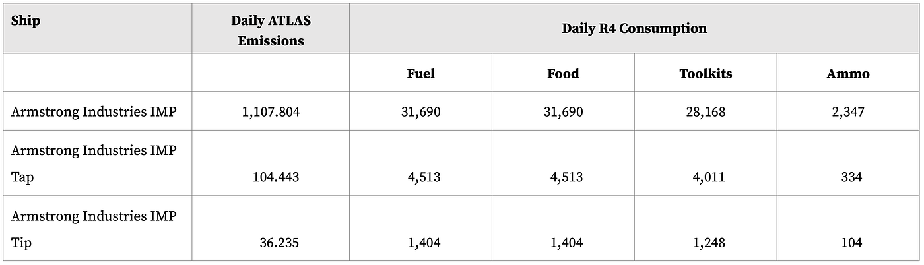Select the 104 ammo value
Image resolution: width=924 pixels, height=265 pixels.
[851, 243]
